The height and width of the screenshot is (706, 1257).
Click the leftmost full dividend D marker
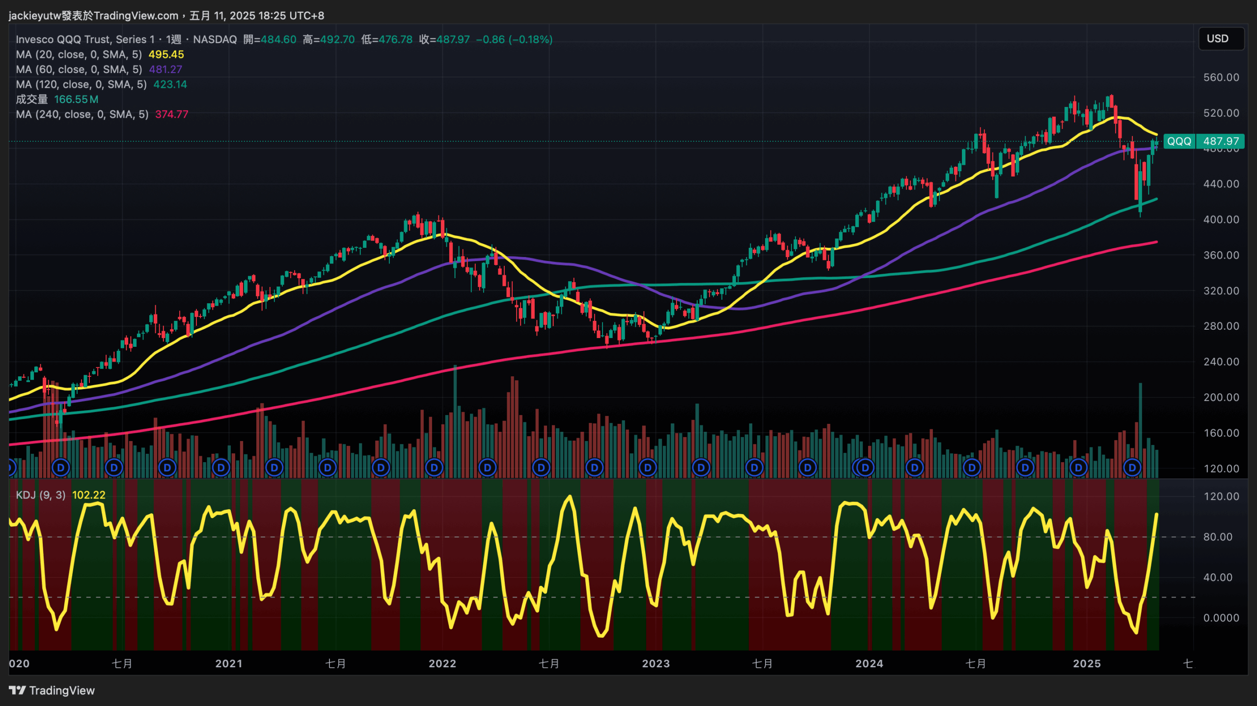coord(61,468)
